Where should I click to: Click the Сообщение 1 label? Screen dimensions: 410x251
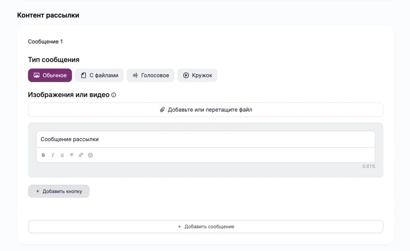pos(45,42)
